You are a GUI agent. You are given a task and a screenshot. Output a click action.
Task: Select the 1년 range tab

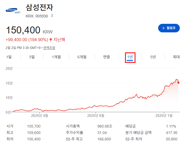[130, 57]
